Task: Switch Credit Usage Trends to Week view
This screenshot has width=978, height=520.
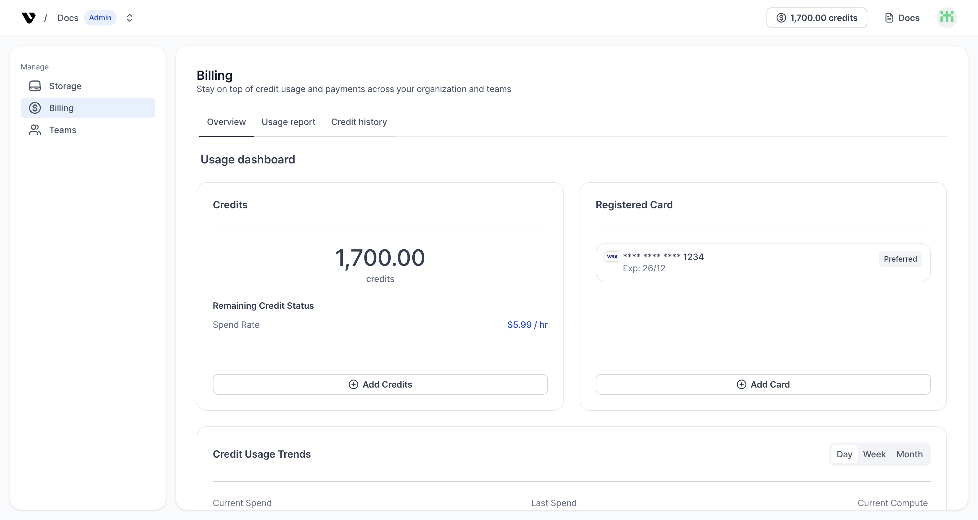Action: 875,454
